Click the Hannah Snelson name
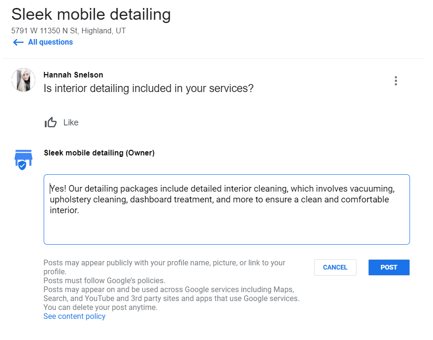 click(73, 75)
